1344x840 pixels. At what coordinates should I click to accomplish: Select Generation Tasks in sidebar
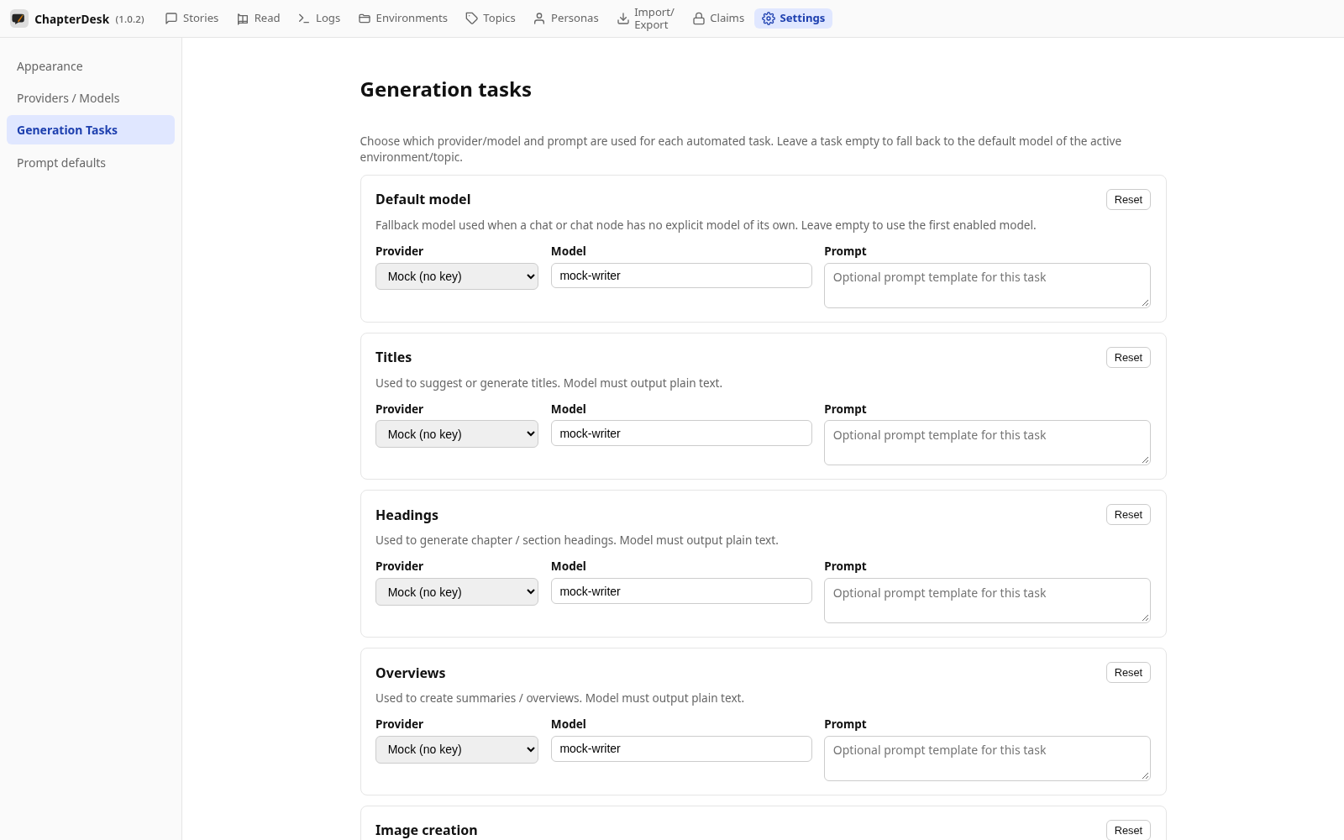[91, 130]
